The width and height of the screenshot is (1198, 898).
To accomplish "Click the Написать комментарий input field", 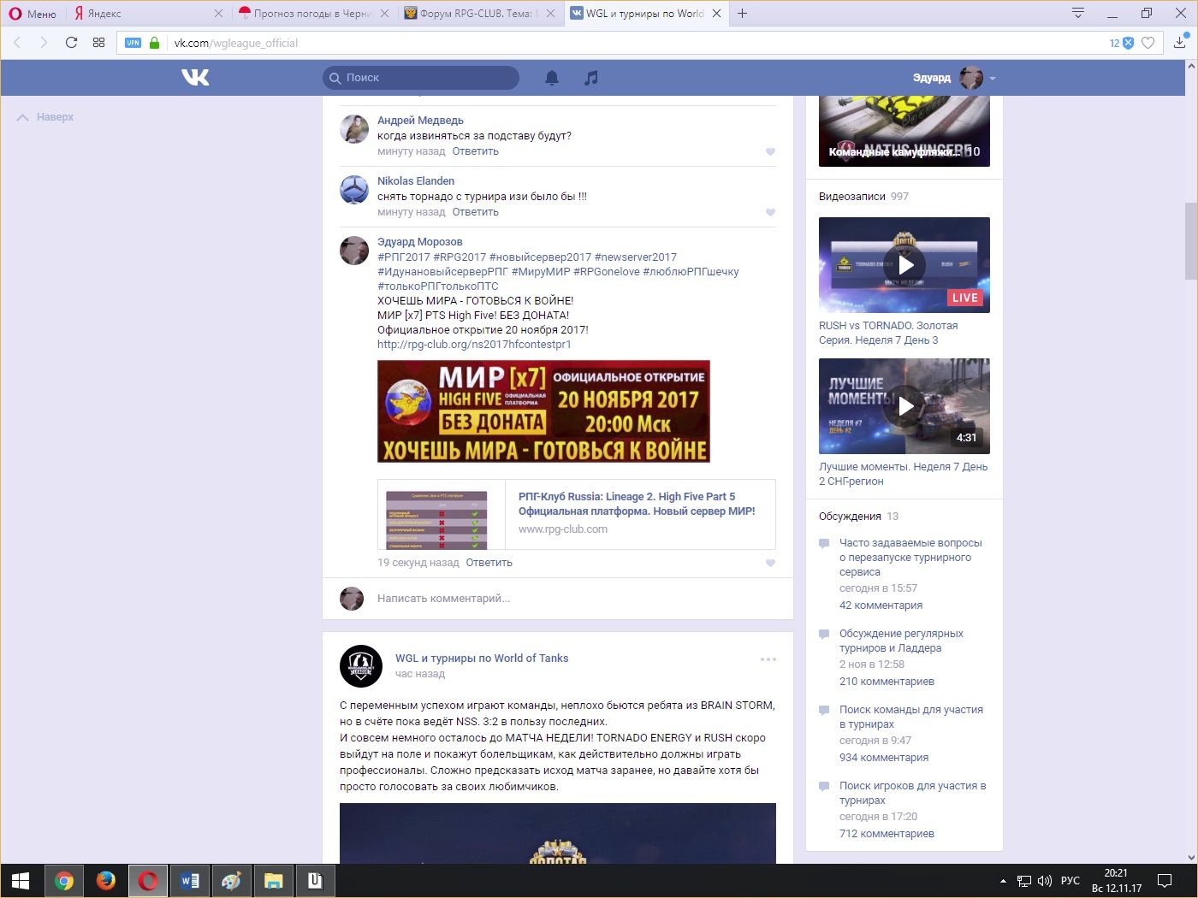I will pyautogui.click(x=443, y=599).
